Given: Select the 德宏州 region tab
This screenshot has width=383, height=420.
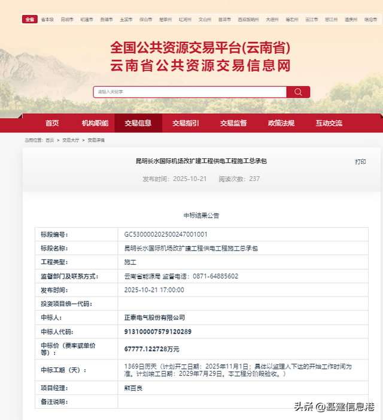Looking at the screenshot, I should tap(292, 20).
